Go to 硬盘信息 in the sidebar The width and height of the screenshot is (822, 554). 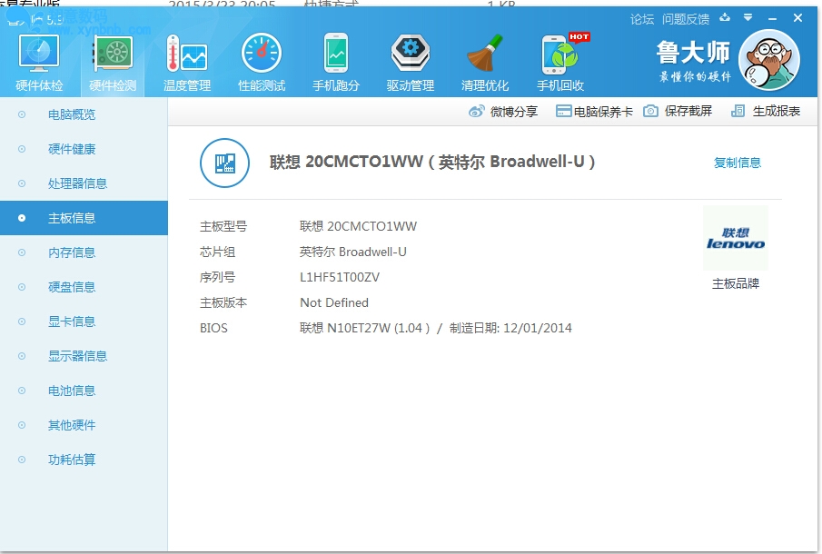point(72,287)
